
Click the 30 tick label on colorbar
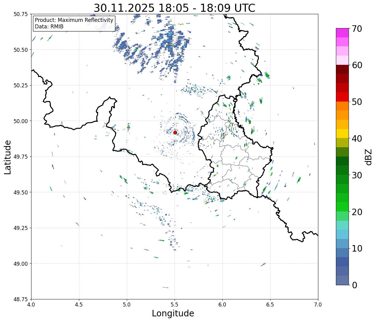pos(357,175)
